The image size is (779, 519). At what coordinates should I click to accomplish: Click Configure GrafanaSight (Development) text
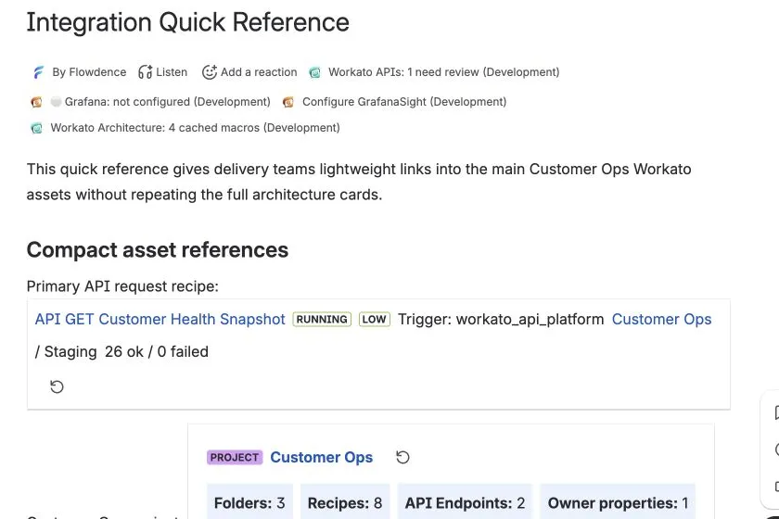[x=404, y=102]
